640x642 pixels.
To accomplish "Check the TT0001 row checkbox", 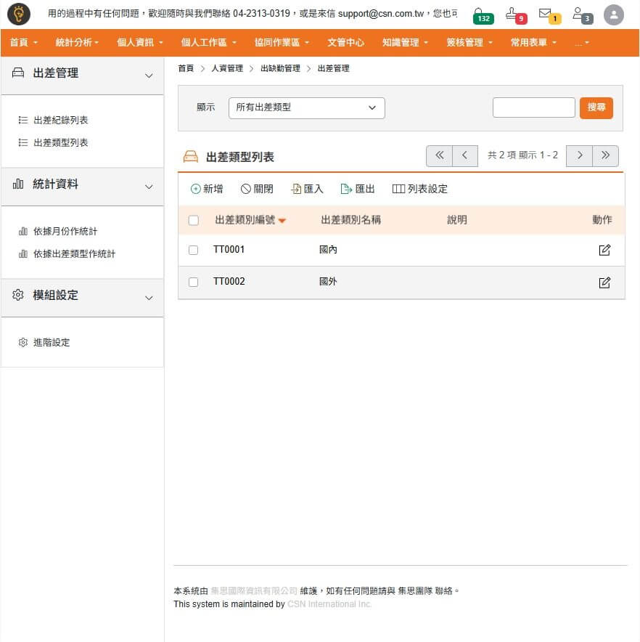I will (x=193, y=250).
